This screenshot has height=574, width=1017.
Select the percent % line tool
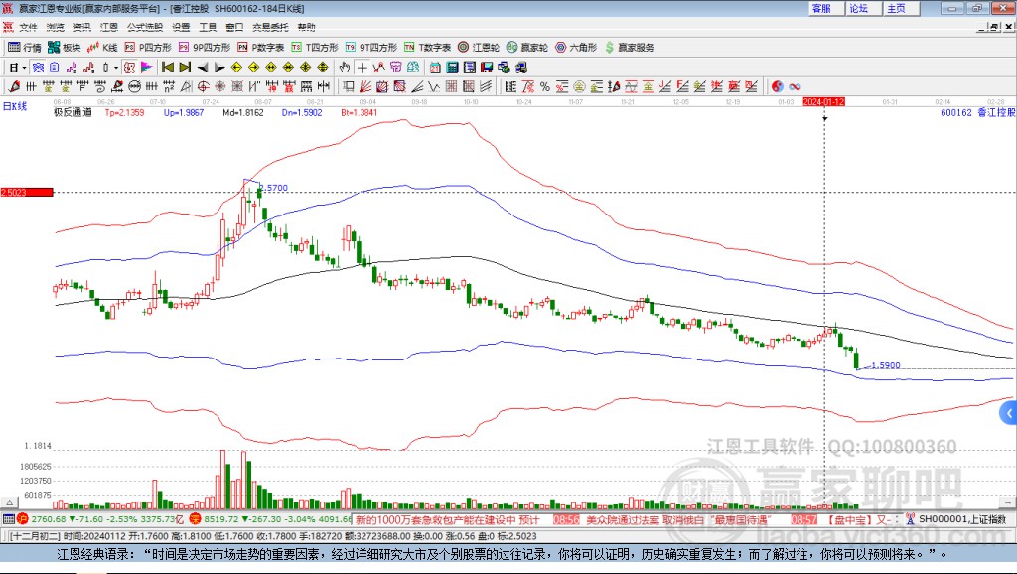pyautogui.click(x=545, y=87)
